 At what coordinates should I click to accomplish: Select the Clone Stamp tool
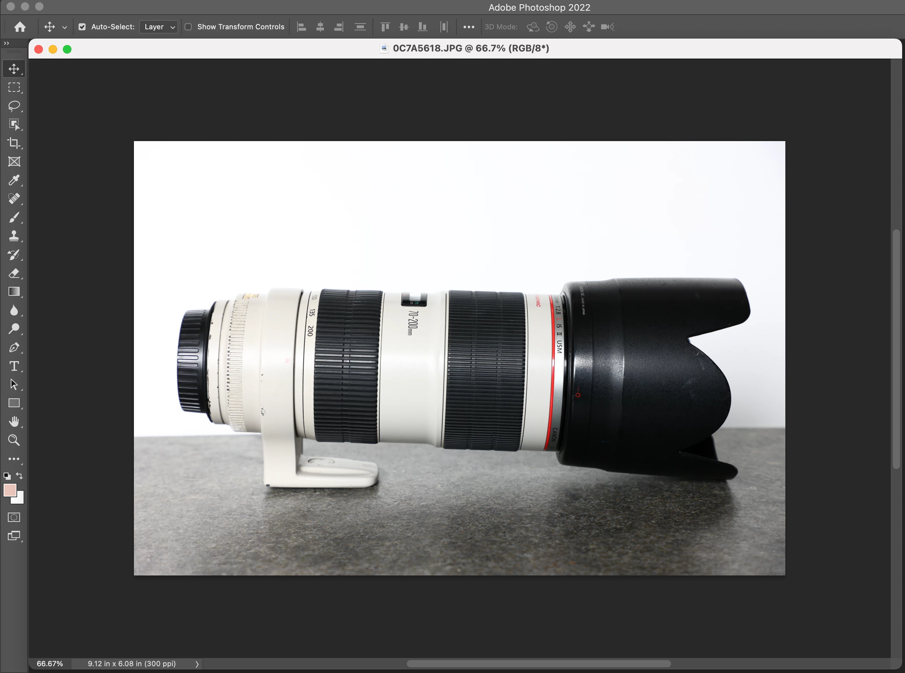(x=14, y=236)
